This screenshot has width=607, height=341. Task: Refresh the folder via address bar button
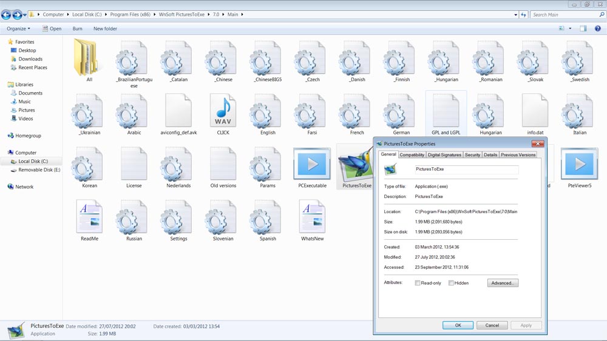tap(523, 15)
